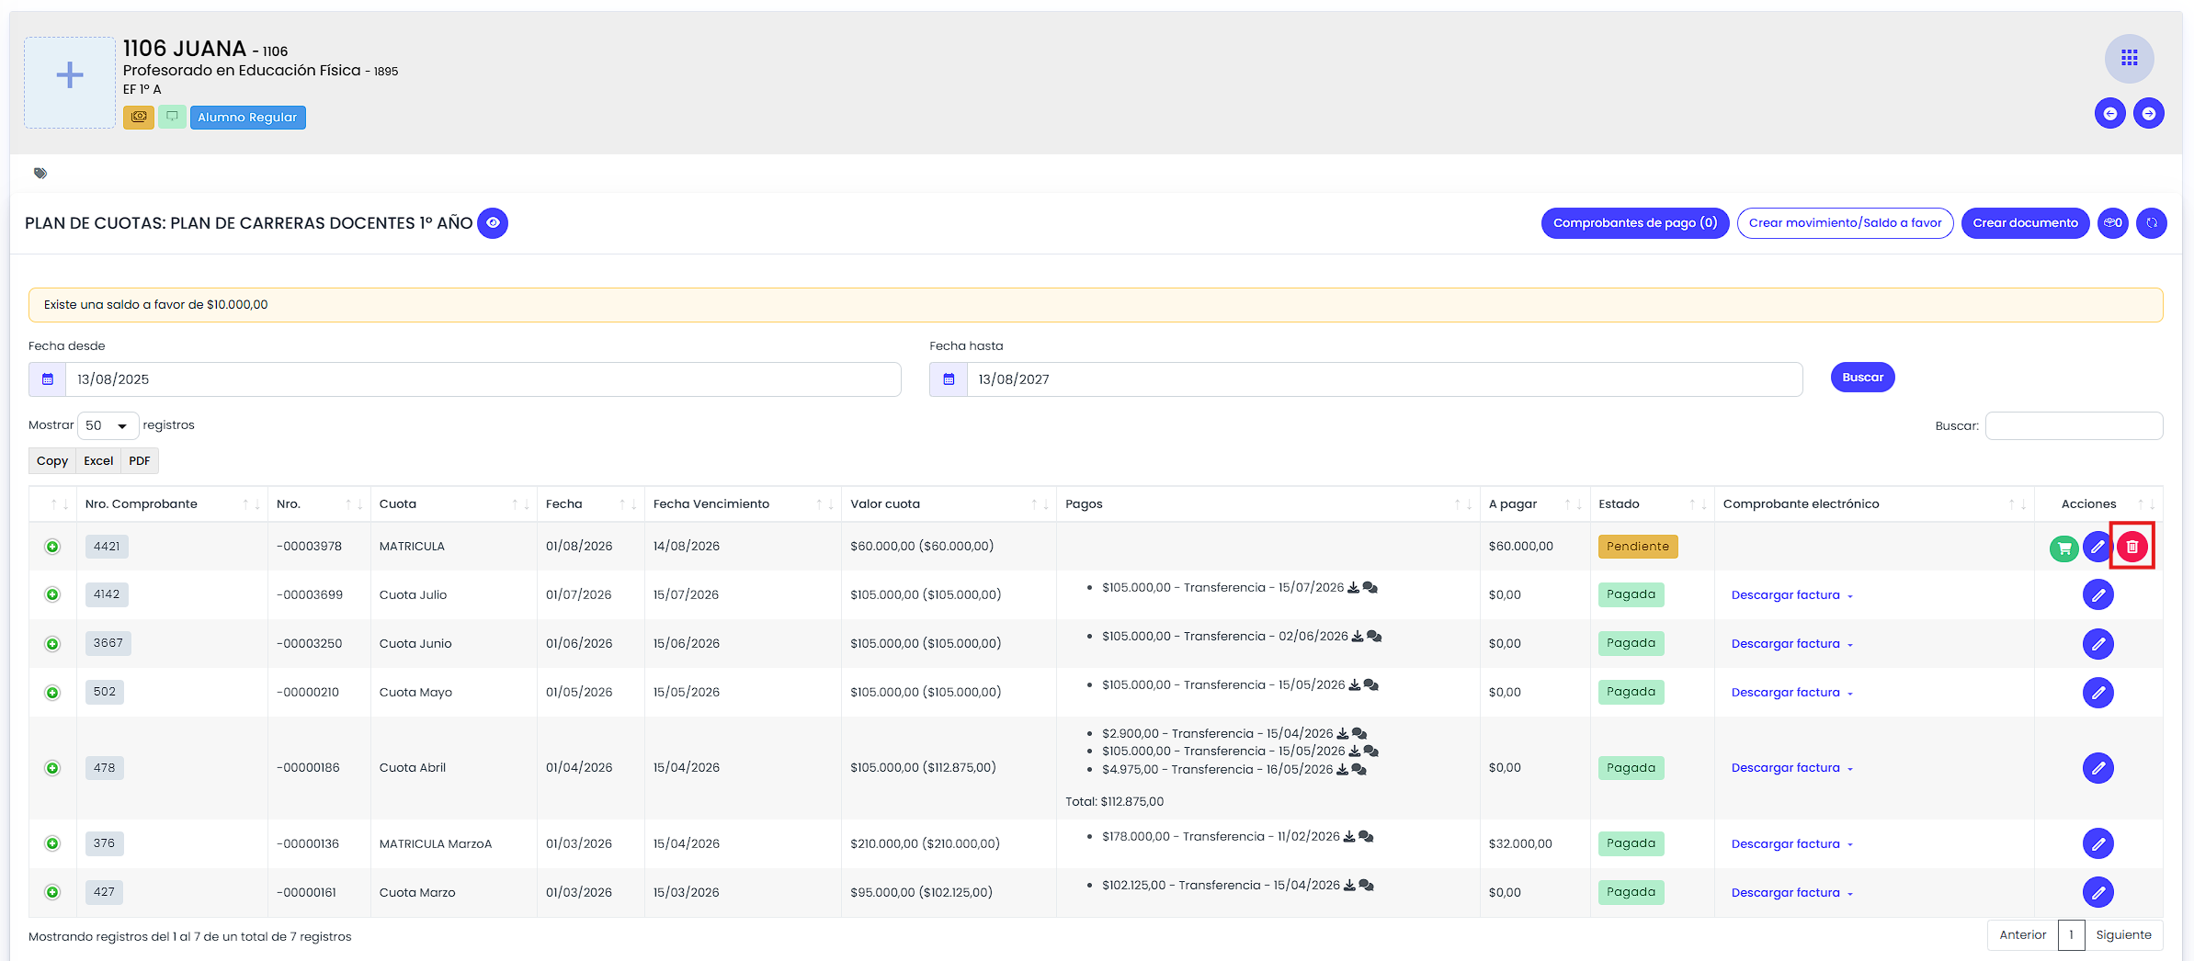The height and width of the screenshot is (961, 2194).
Task: Click the Crear documento button
Action: (2025, 222)
